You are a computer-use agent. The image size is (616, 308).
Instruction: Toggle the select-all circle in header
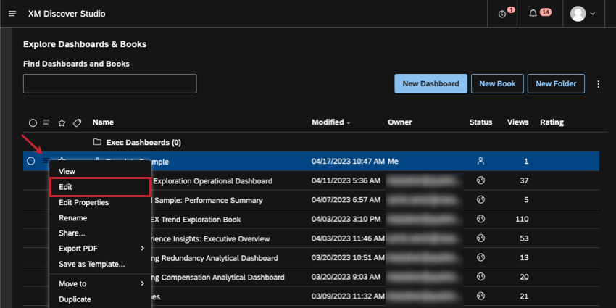click(33, 122)
